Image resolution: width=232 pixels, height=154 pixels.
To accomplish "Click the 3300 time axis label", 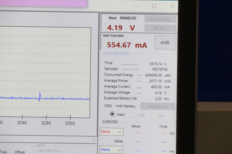I will click(70, 123).
